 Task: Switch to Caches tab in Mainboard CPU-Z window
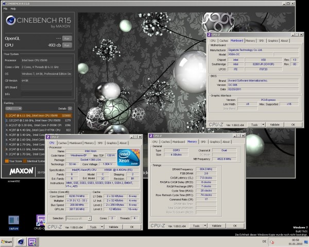pos(224,41)
